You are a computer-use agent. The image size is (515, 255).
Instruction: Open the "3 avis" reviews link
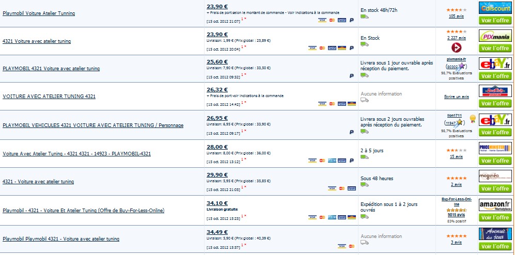click(x=456, y=243)
